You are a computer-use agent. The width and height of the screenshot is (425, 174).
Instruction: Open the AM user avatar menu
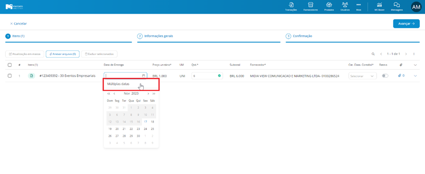[416, 7]
